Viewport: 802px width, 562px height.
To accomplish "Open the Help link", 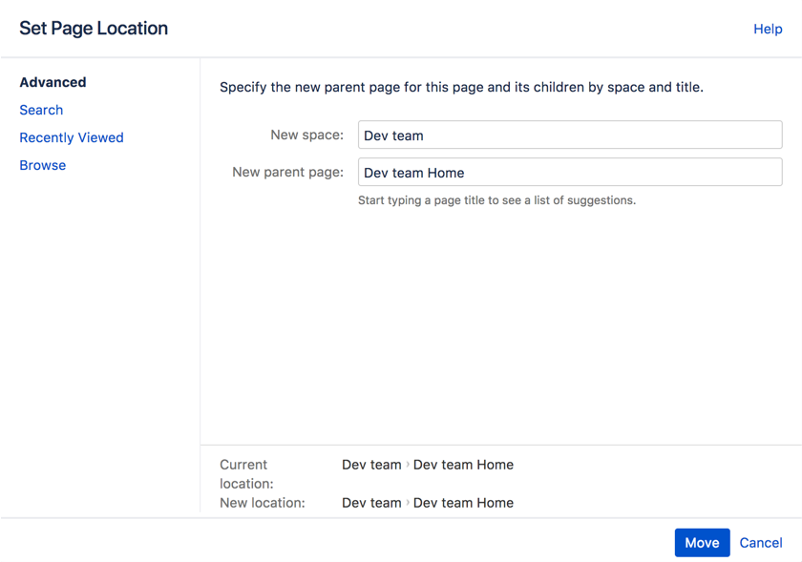I will [x=768, y=29].
